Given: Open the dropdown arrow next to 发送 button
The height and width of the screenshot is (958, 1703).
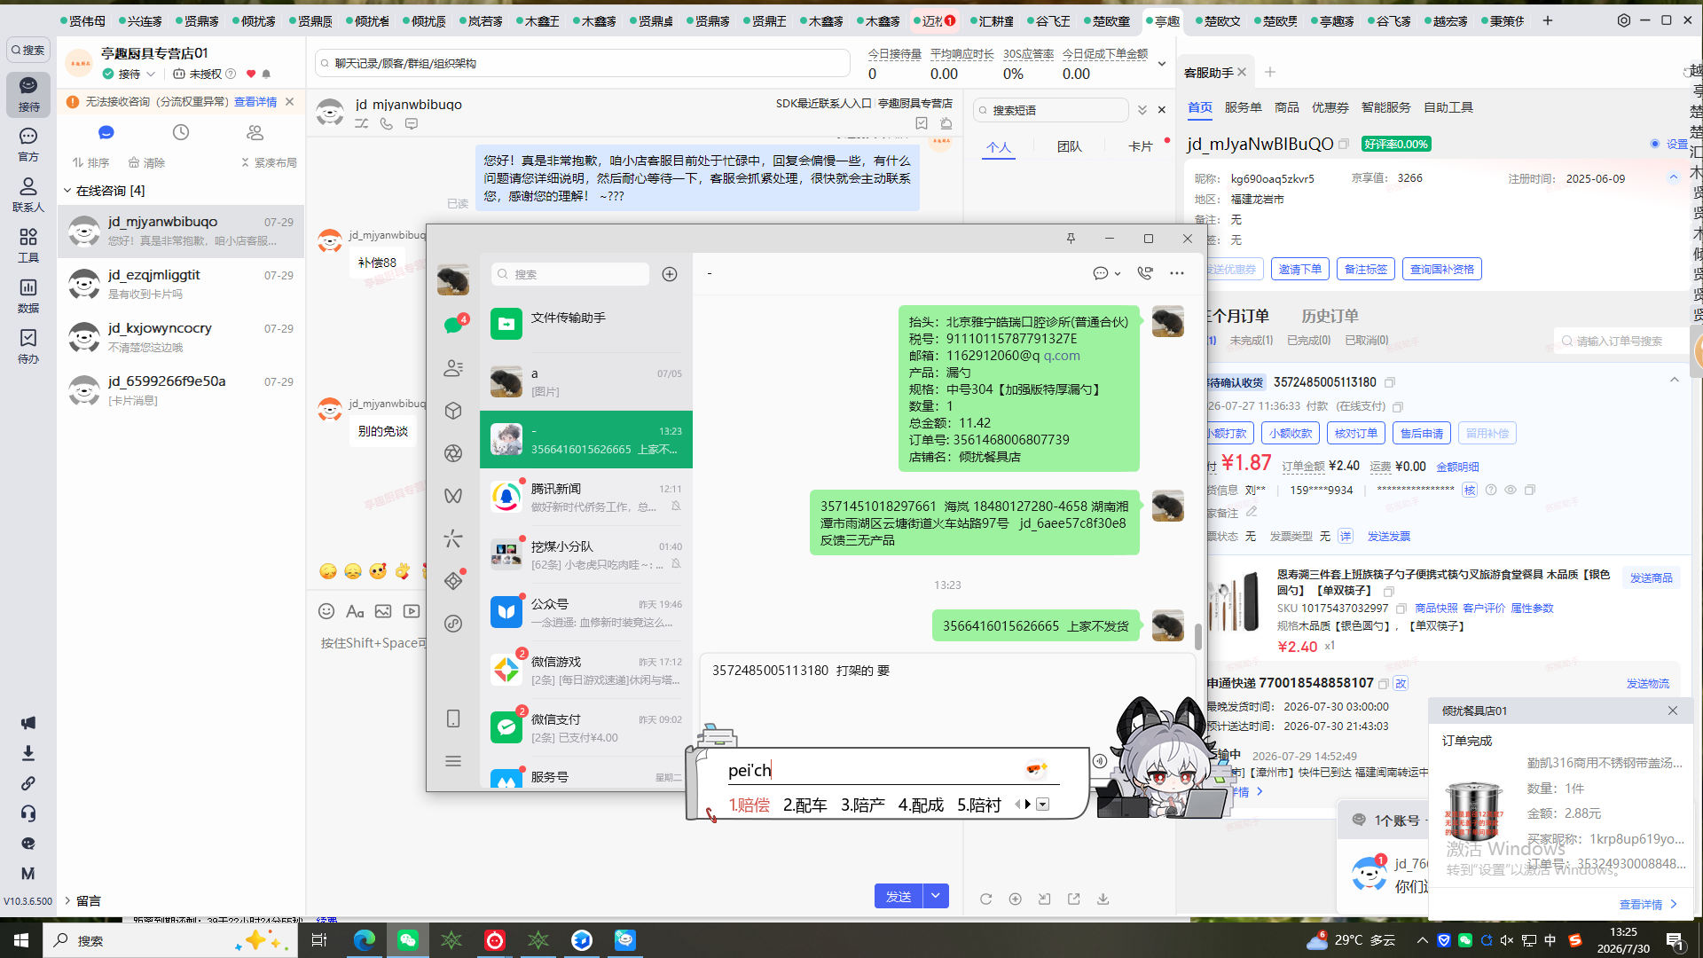Looking at the screenshot, I should (x=936, y=896).
